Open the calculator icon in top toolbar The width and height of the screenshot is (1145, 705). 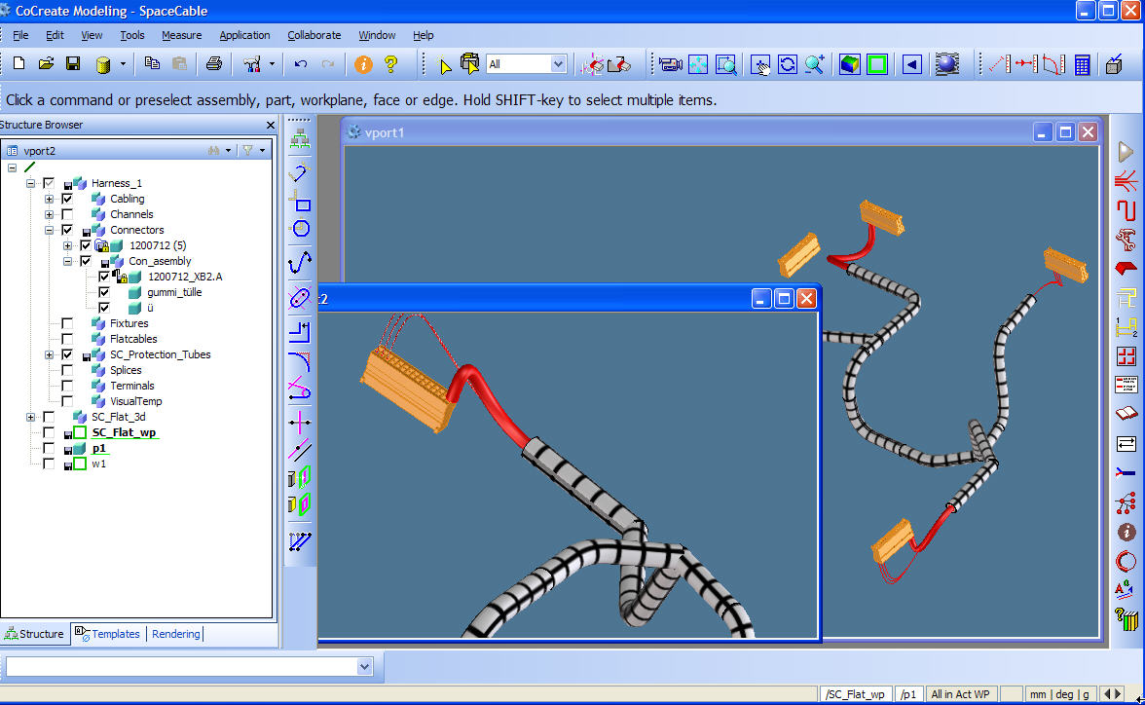(1082, 64)
